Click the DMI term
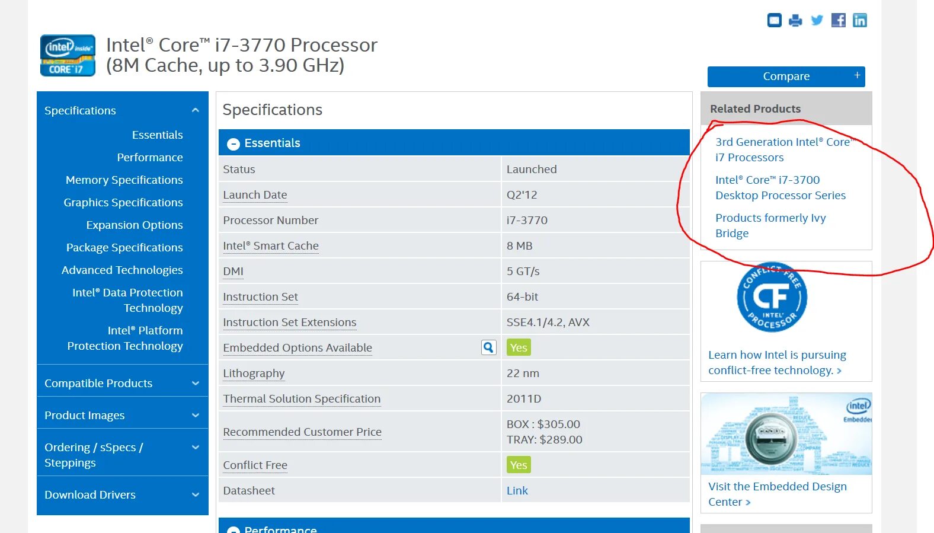 [x=233, y=272]
